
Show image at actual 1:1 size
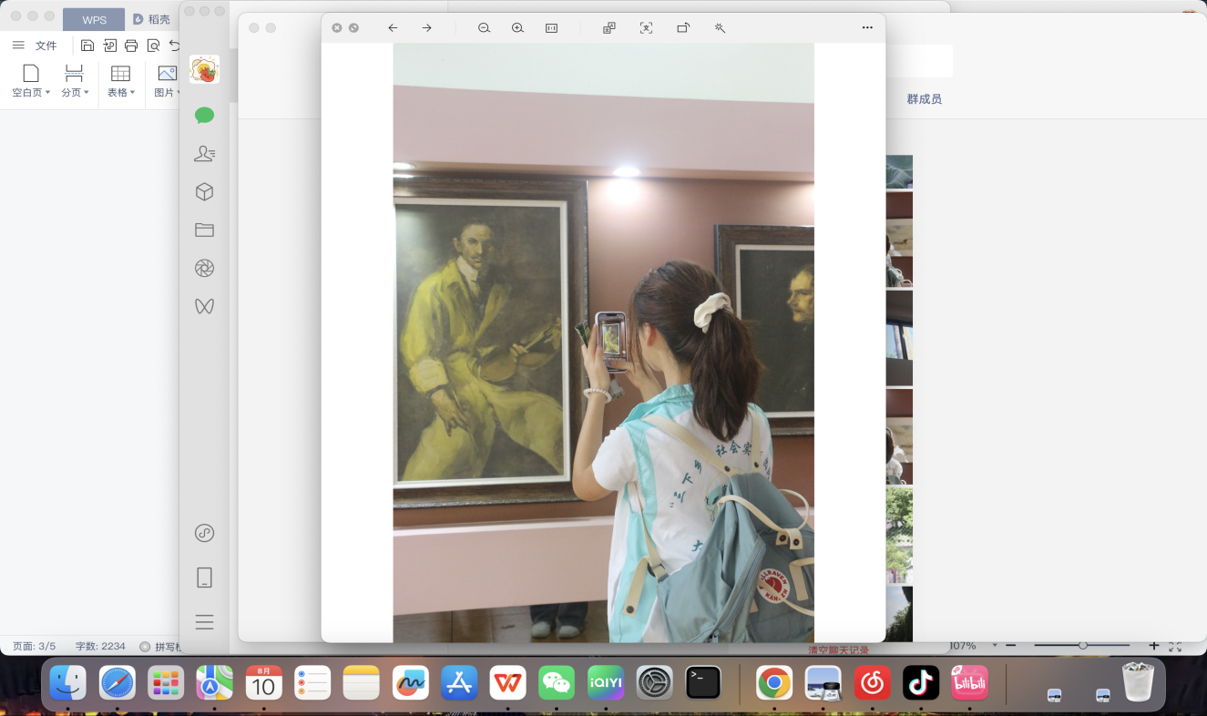[551, 28]
